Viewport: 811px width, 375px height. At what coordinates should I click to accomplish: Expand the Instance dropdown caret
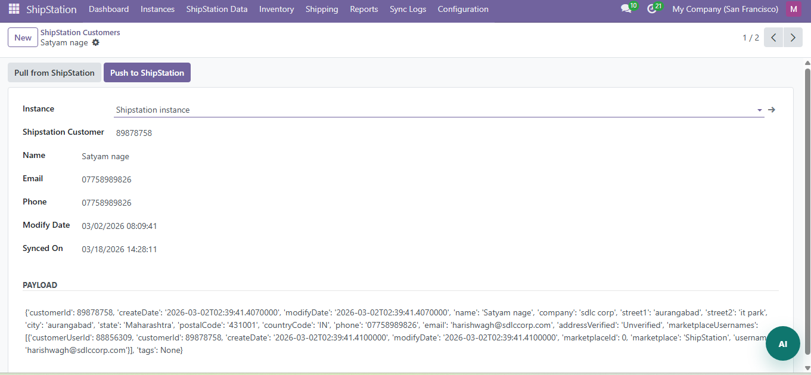click(759, 110)
